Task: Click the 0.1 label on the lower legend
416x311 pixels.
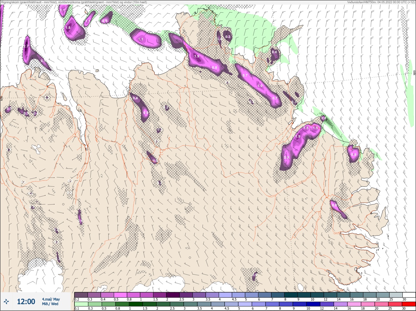Action: pos(77,308)
